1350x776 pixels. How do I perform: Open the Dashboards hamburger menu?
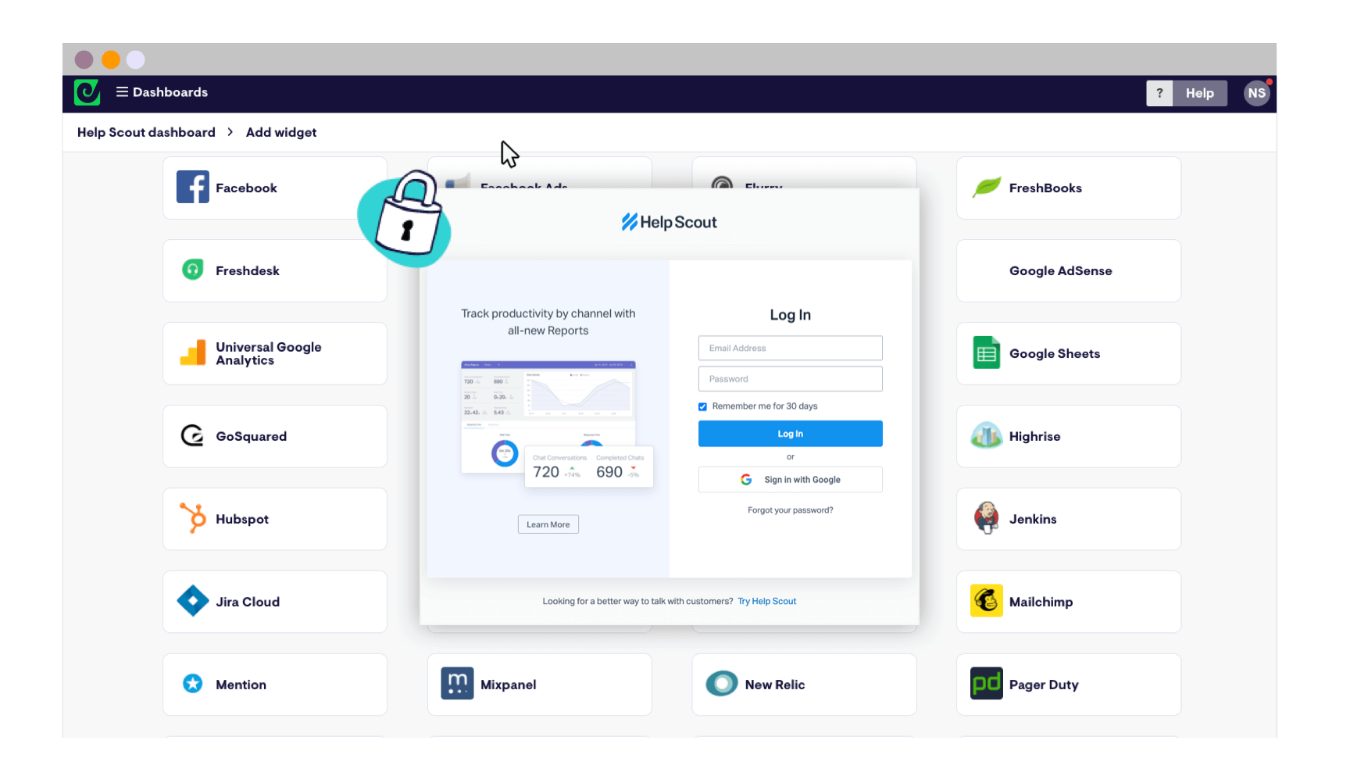coord(123,91)
